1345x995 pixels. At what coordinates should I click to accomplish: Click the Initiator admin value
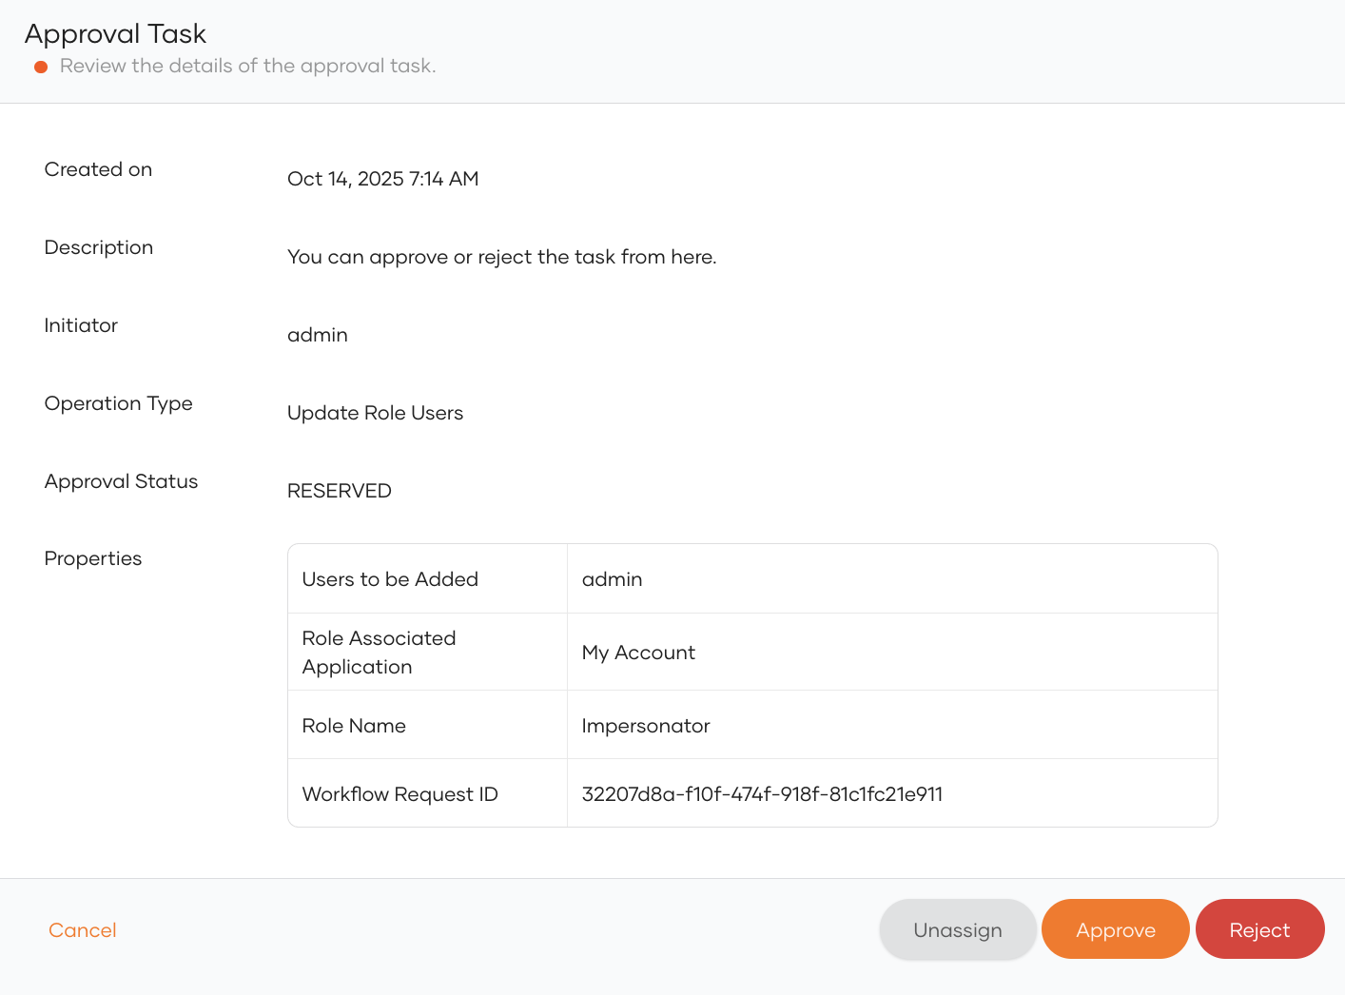[318, 335]
